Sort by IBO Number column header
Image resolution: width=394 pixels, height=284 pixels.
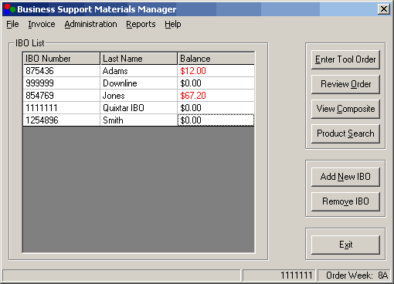61,59
